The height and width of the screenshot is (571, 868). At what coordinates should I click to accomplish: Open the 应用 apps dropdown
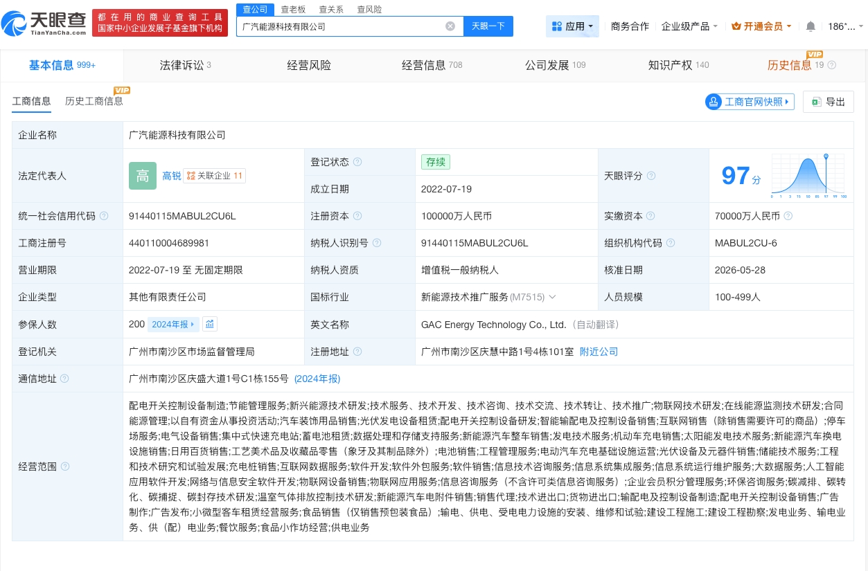tap(573, 26)
